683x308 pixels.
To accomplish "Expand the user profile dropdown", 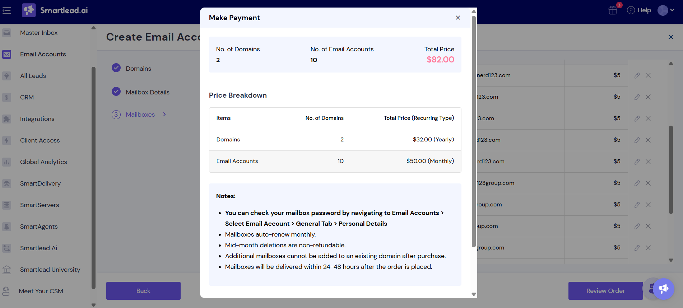I will coord(666,10).
